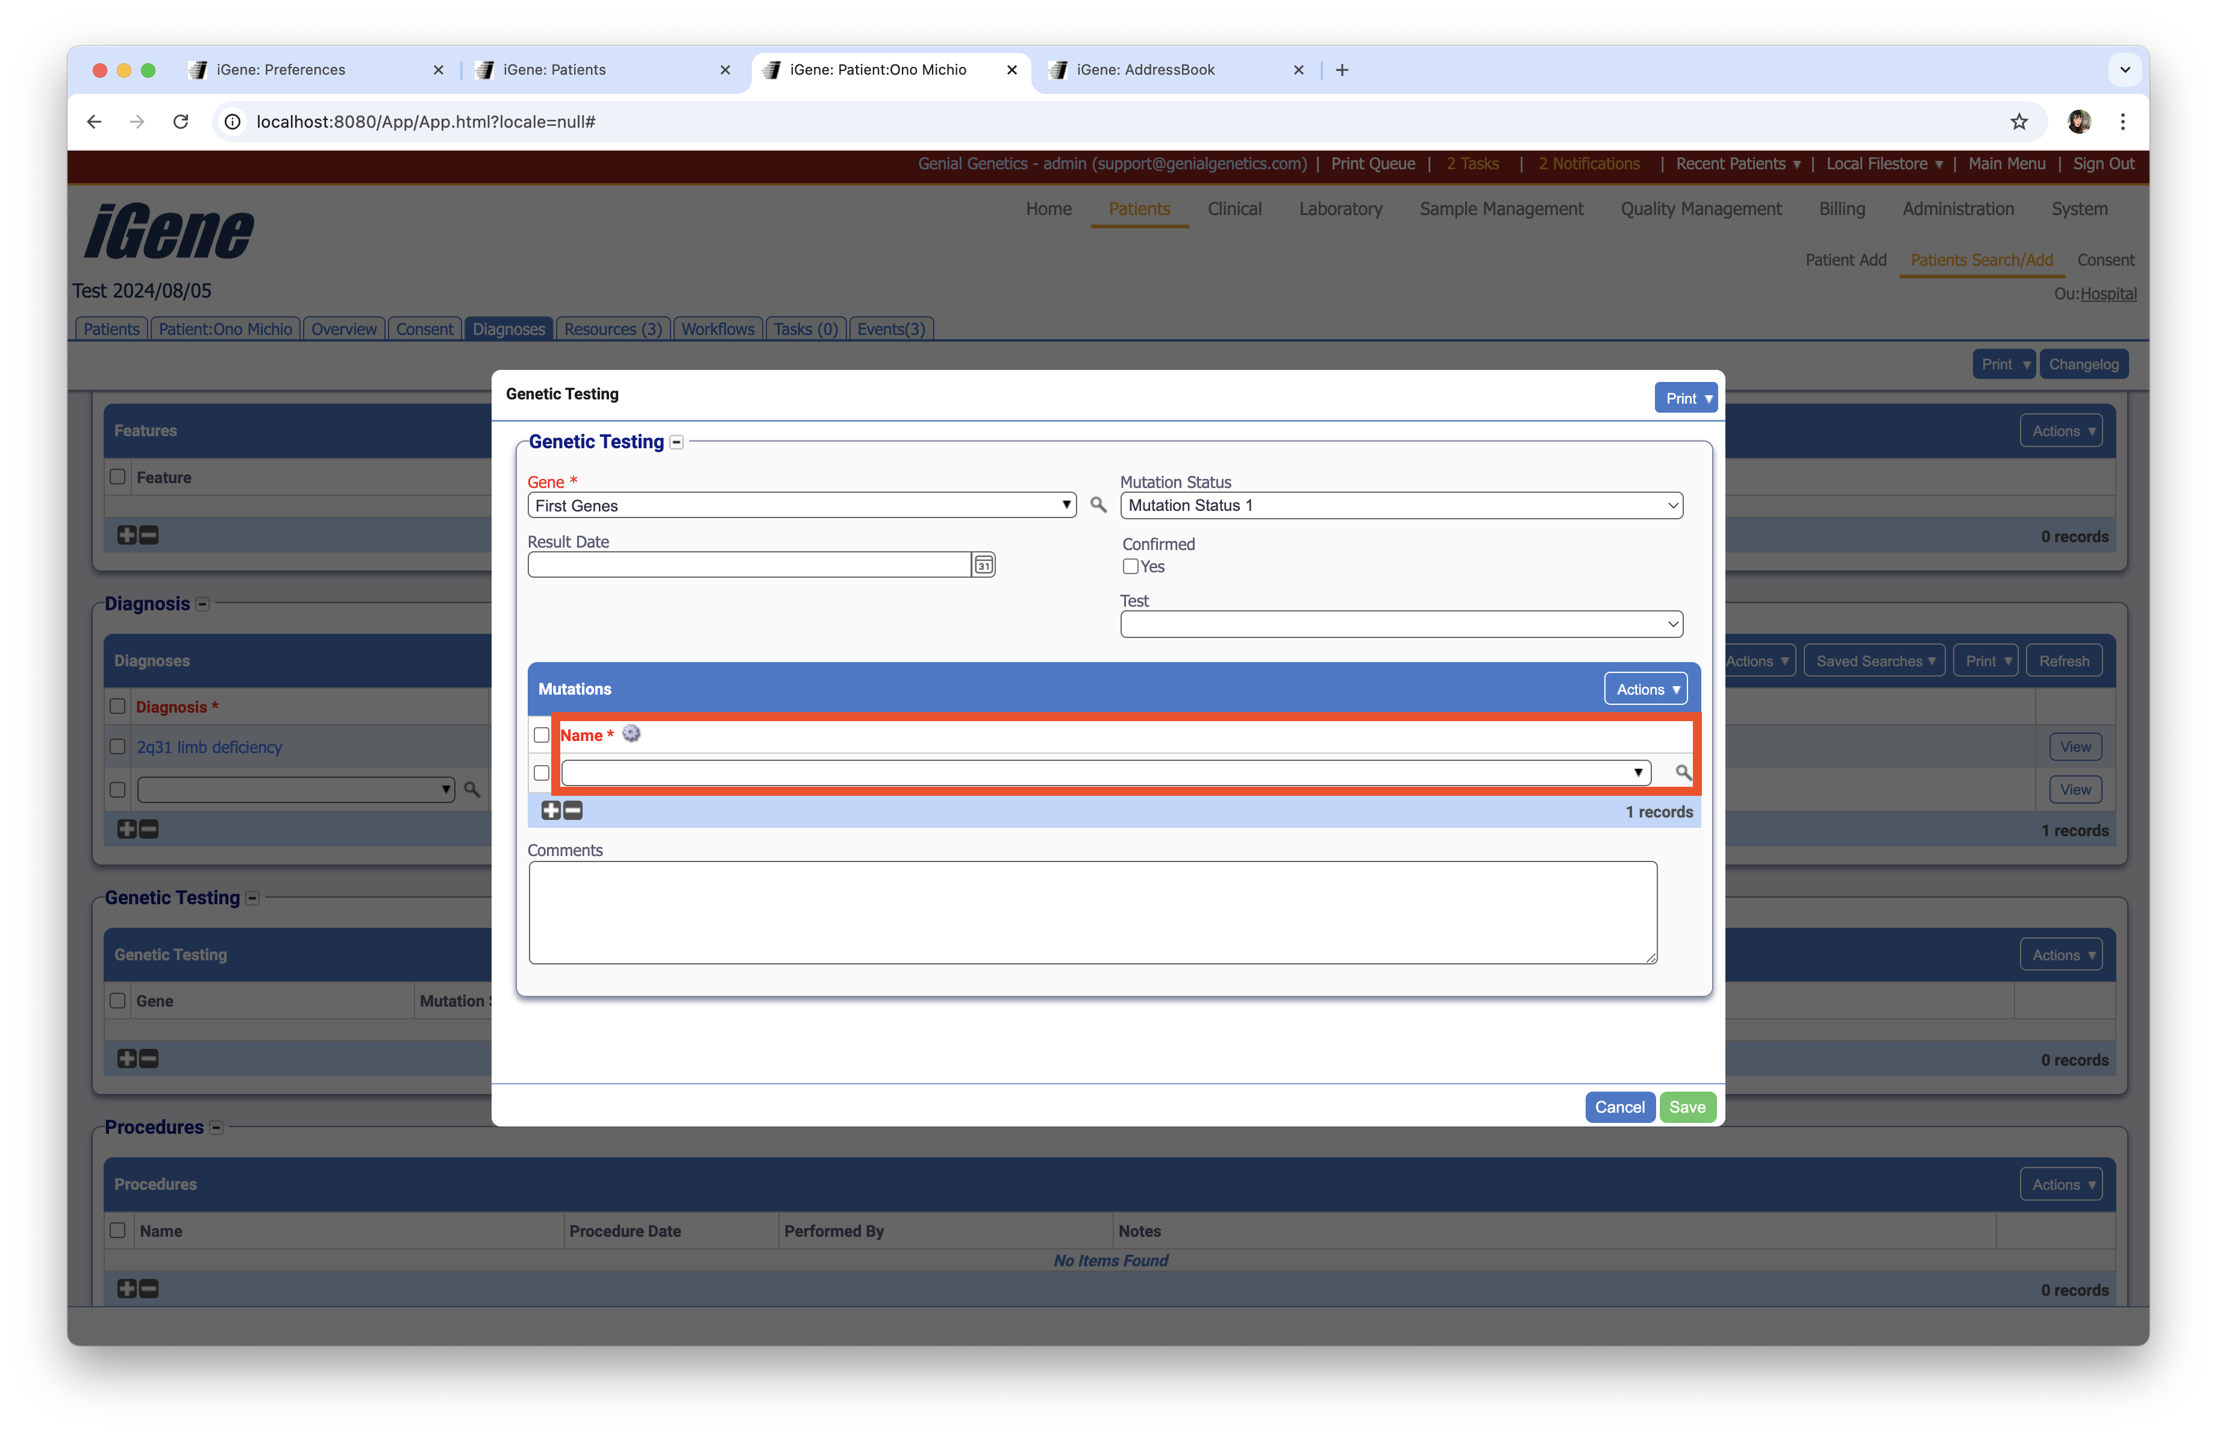Click into the Comments text area
This screenshot has width=2217, height=1435.
tap(1092, 911)
